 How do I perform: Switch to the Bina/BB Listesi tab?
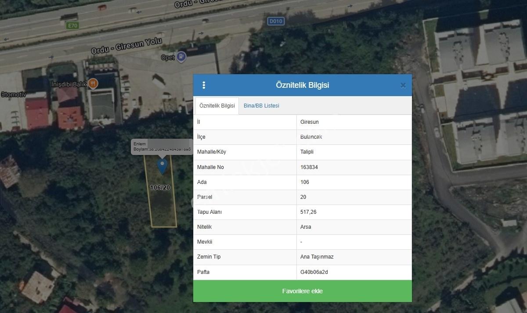(261, 106)
